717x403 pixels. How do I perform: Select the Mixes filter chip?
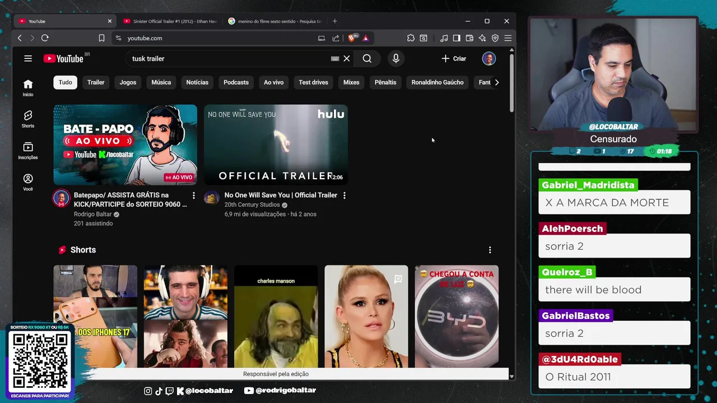click(351, 82)
